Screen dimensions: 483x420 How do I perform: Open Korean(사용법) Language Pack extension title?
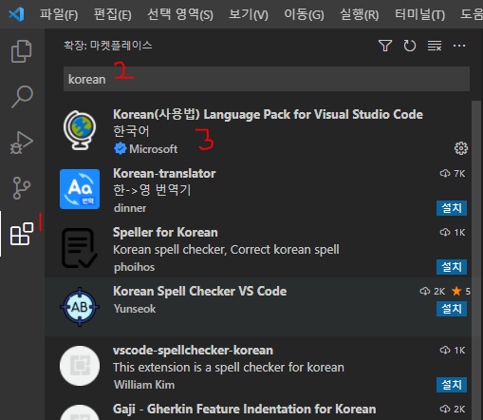pos(268,115)
